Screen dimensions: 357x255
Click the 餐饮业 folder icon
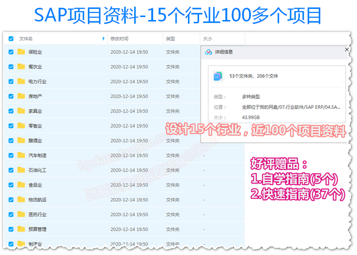click(21, 66)
